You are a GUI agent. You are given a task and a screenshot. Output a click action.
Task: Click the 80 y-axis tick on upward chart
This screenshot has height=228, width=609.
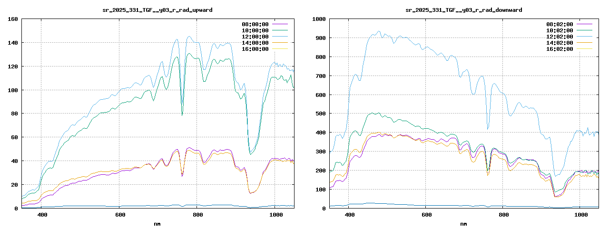pos(15,114)
